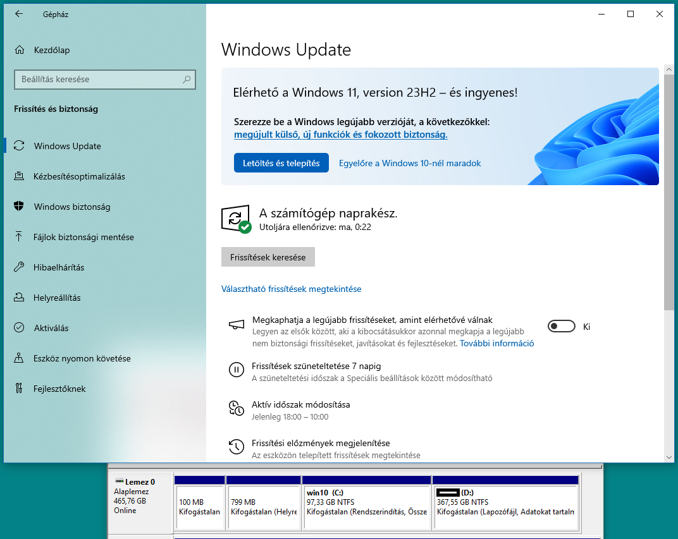Click the scroll down arrow in settings pane
Image resolution: width=678 pixels, height=539 pixels.
tap(669, 457)
